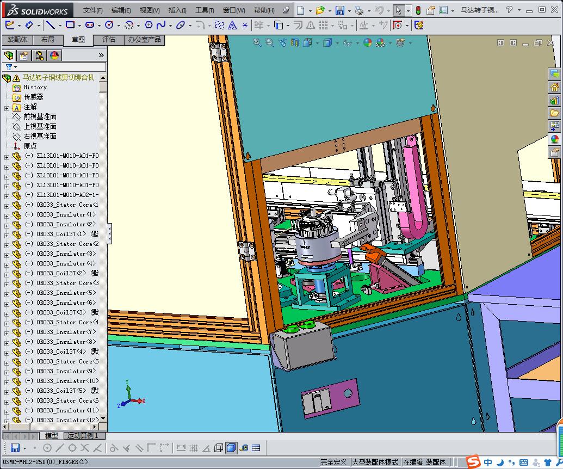
Task: Open a file with the folder icon
Action: point(320,10)
